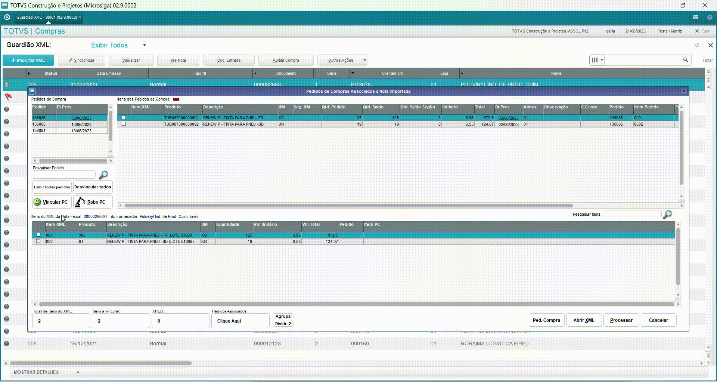Select pedido 136086 row

[69, 118]
